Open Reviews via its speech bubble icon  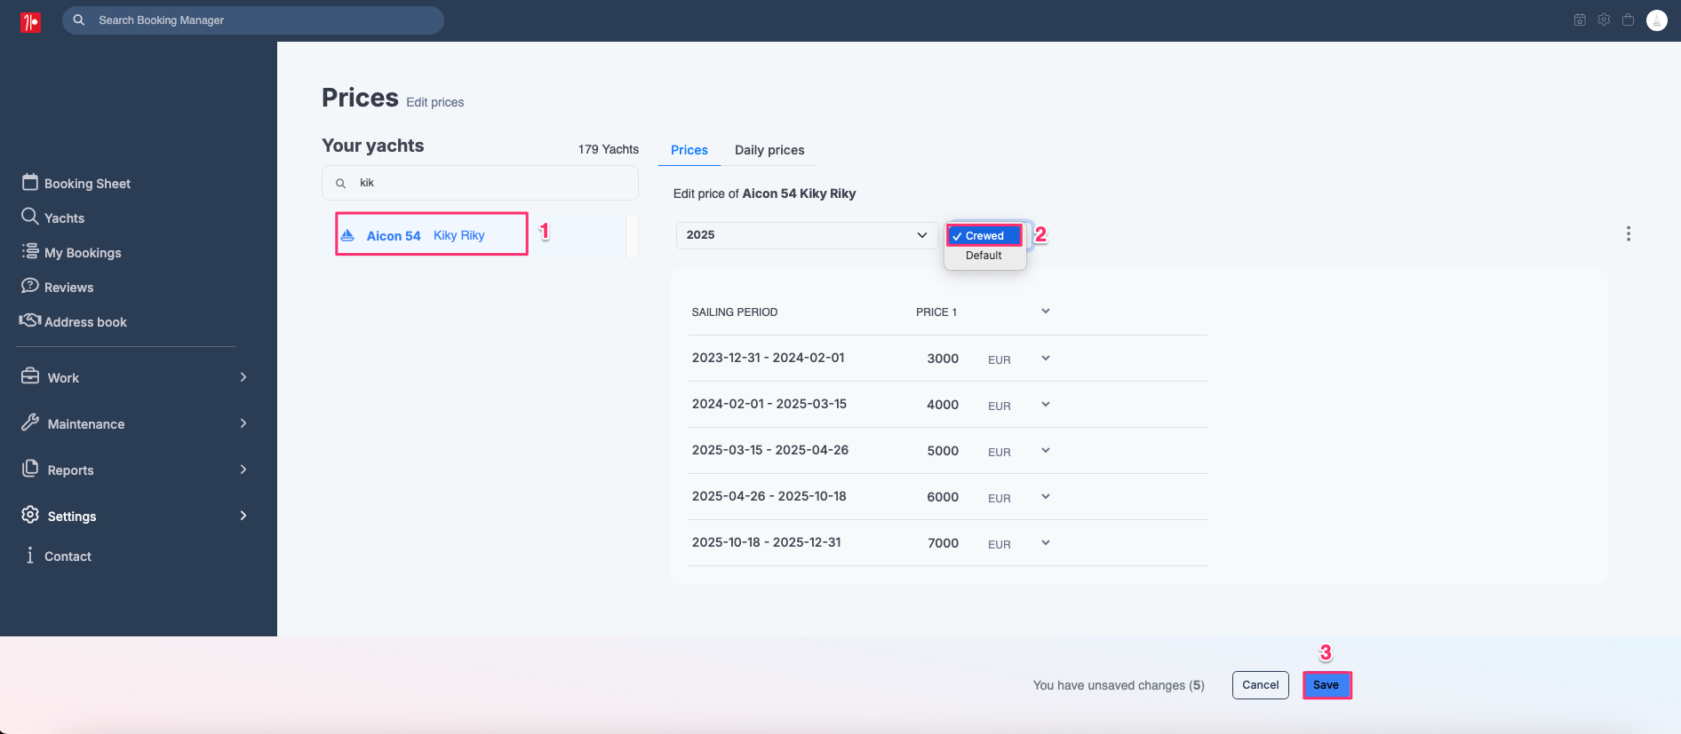tap(30, 286)
